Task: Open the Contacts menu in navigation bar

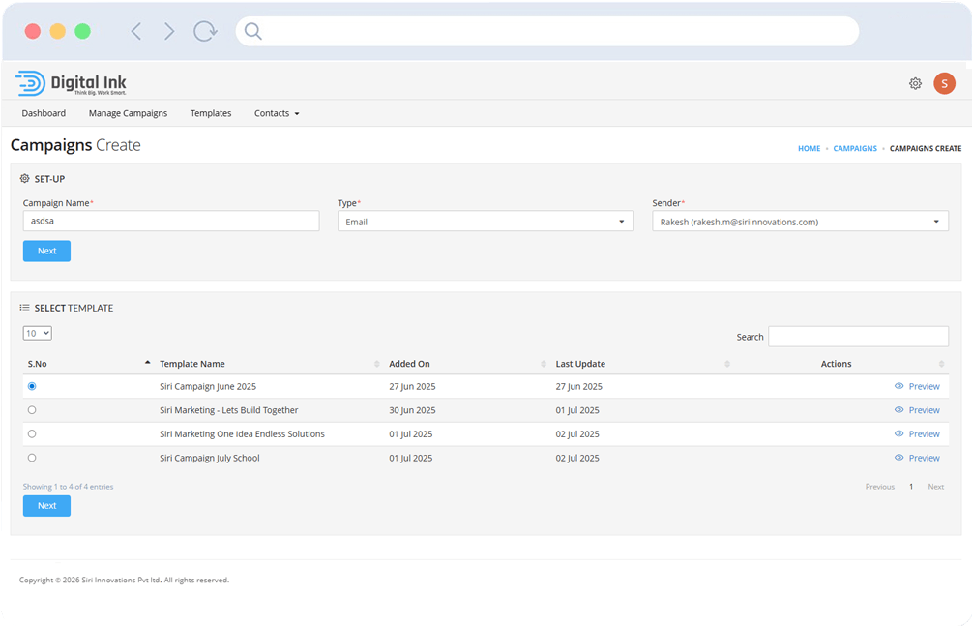Action: pyautogui.click(x=277, y=113)
